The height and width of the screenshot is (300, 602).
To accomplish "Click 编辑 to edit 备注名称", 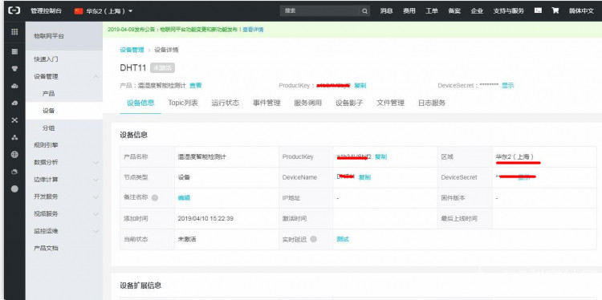I will click(x=184, y=198).
